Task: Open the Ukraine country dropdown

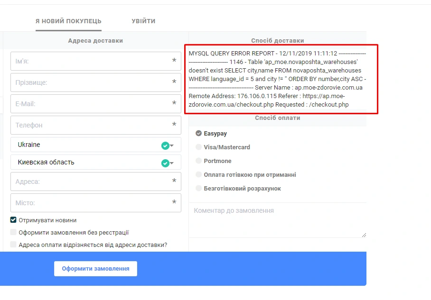Action: [90, 145]
